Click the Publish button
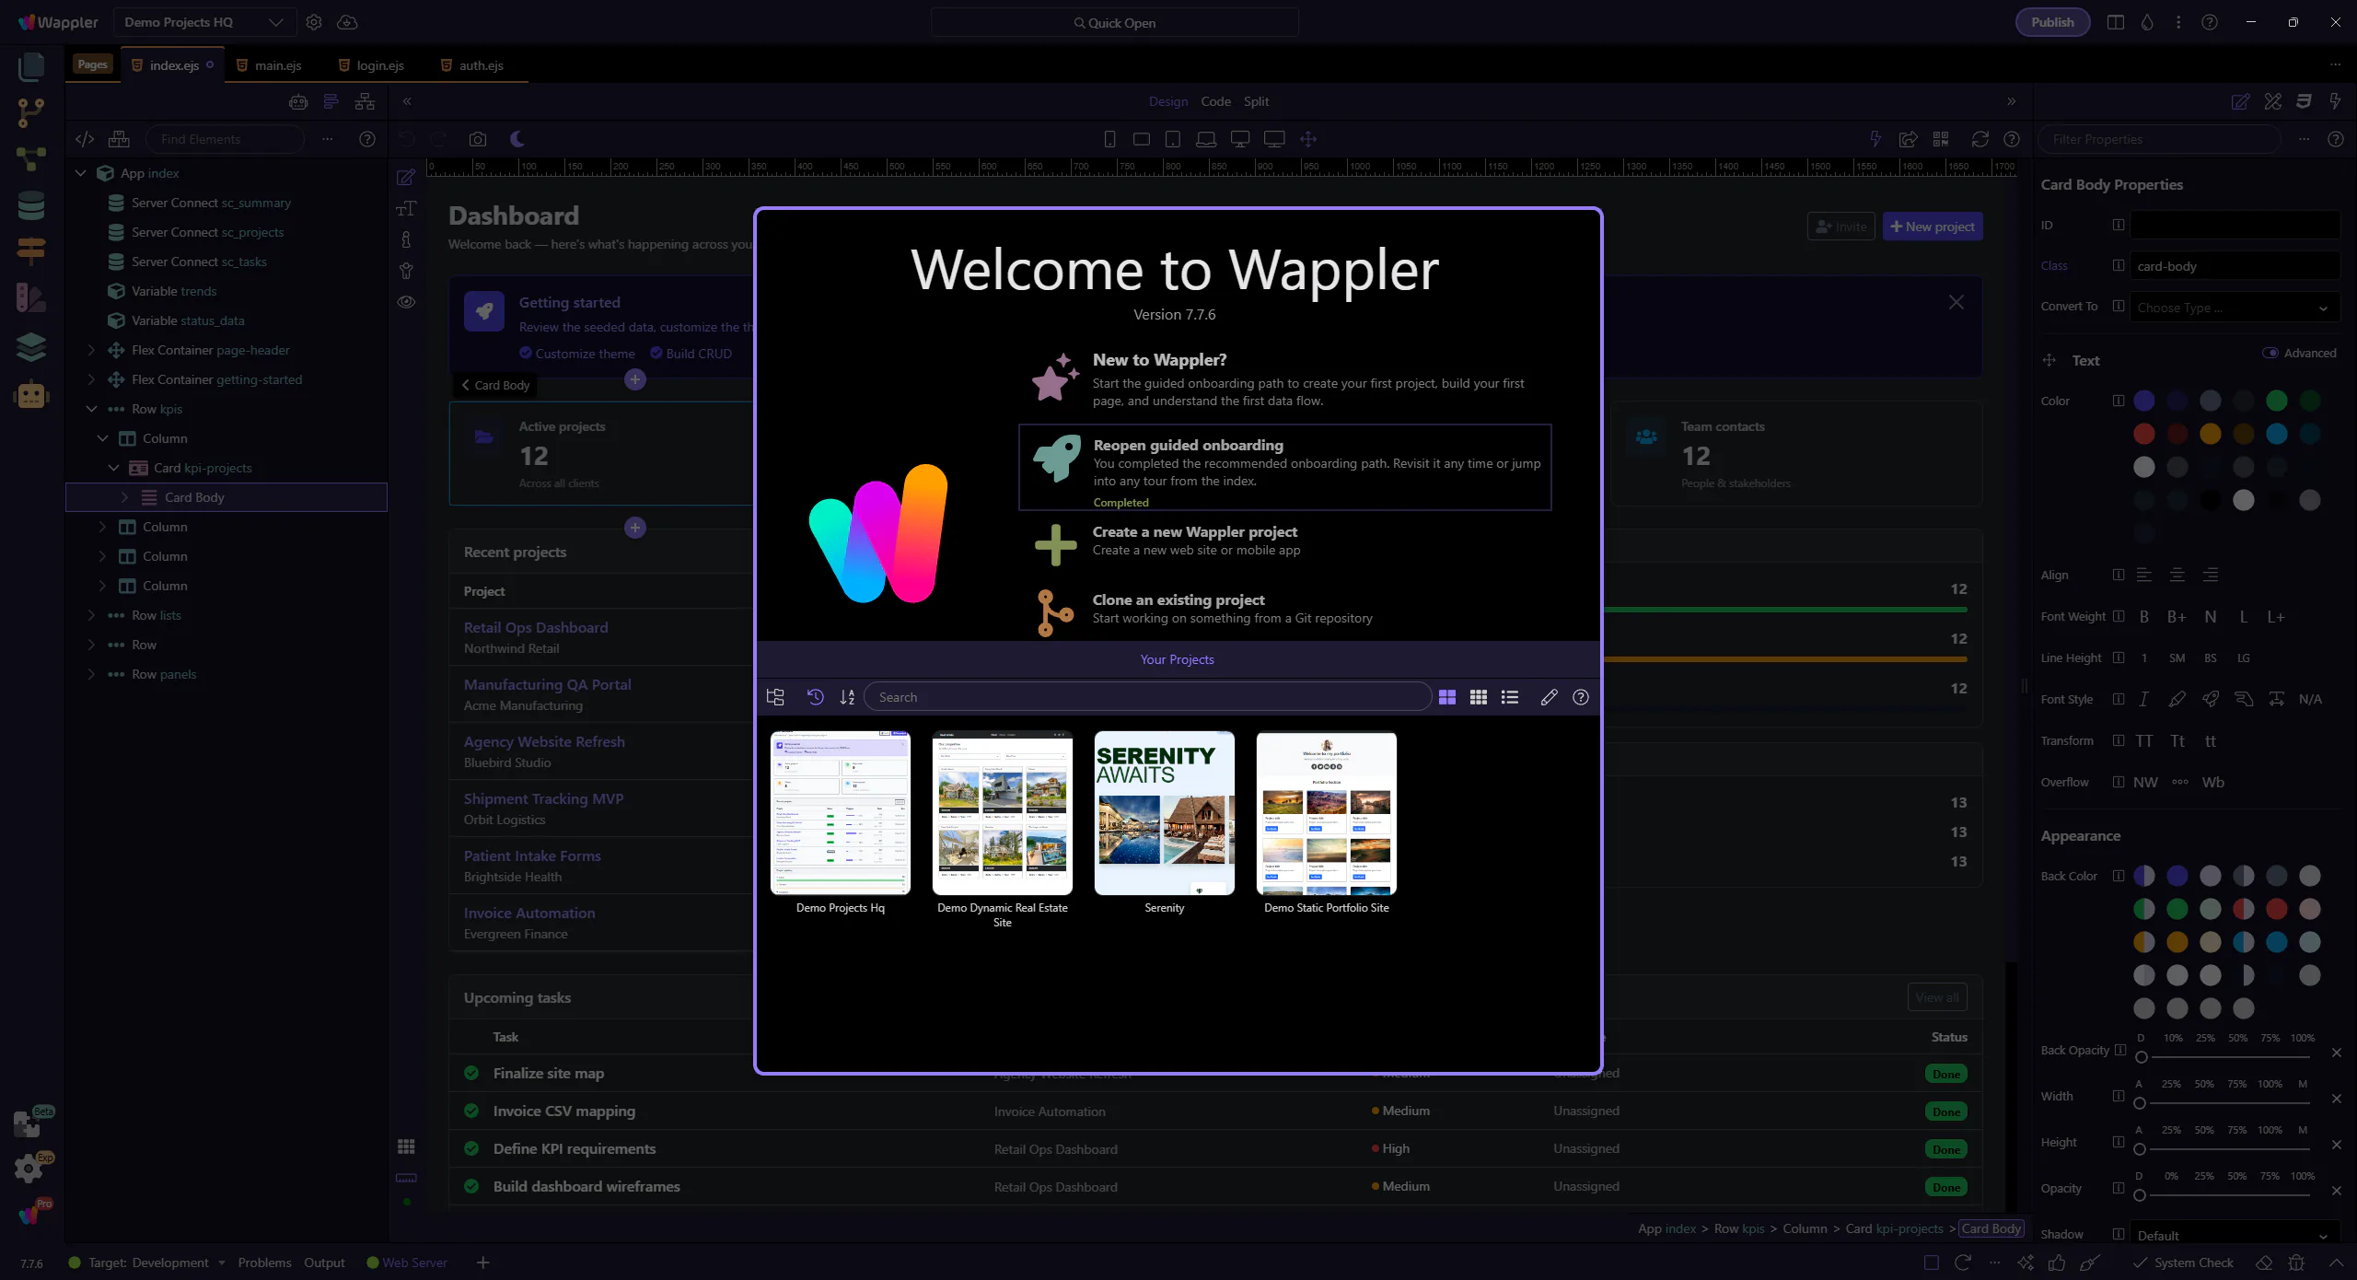The width and height of the screenshot is (2357, 1280). point(2052,22)
